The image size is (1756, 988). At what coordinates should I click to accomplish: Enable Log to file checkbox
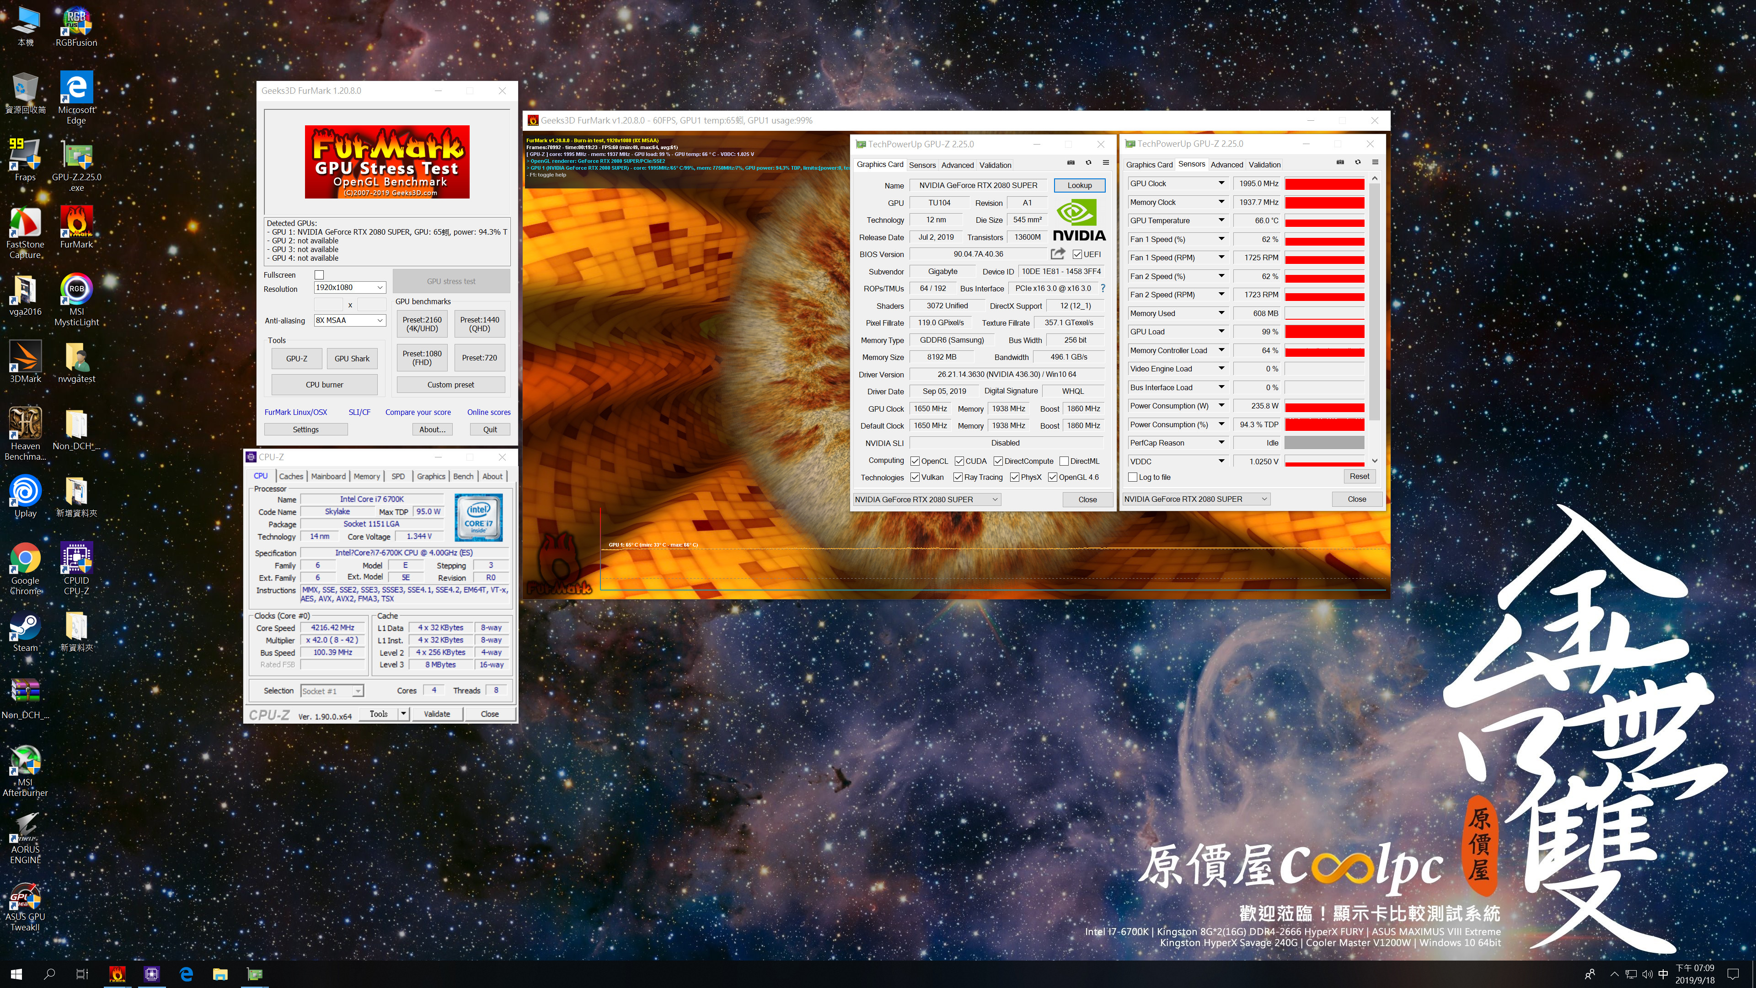[1133, 477]
